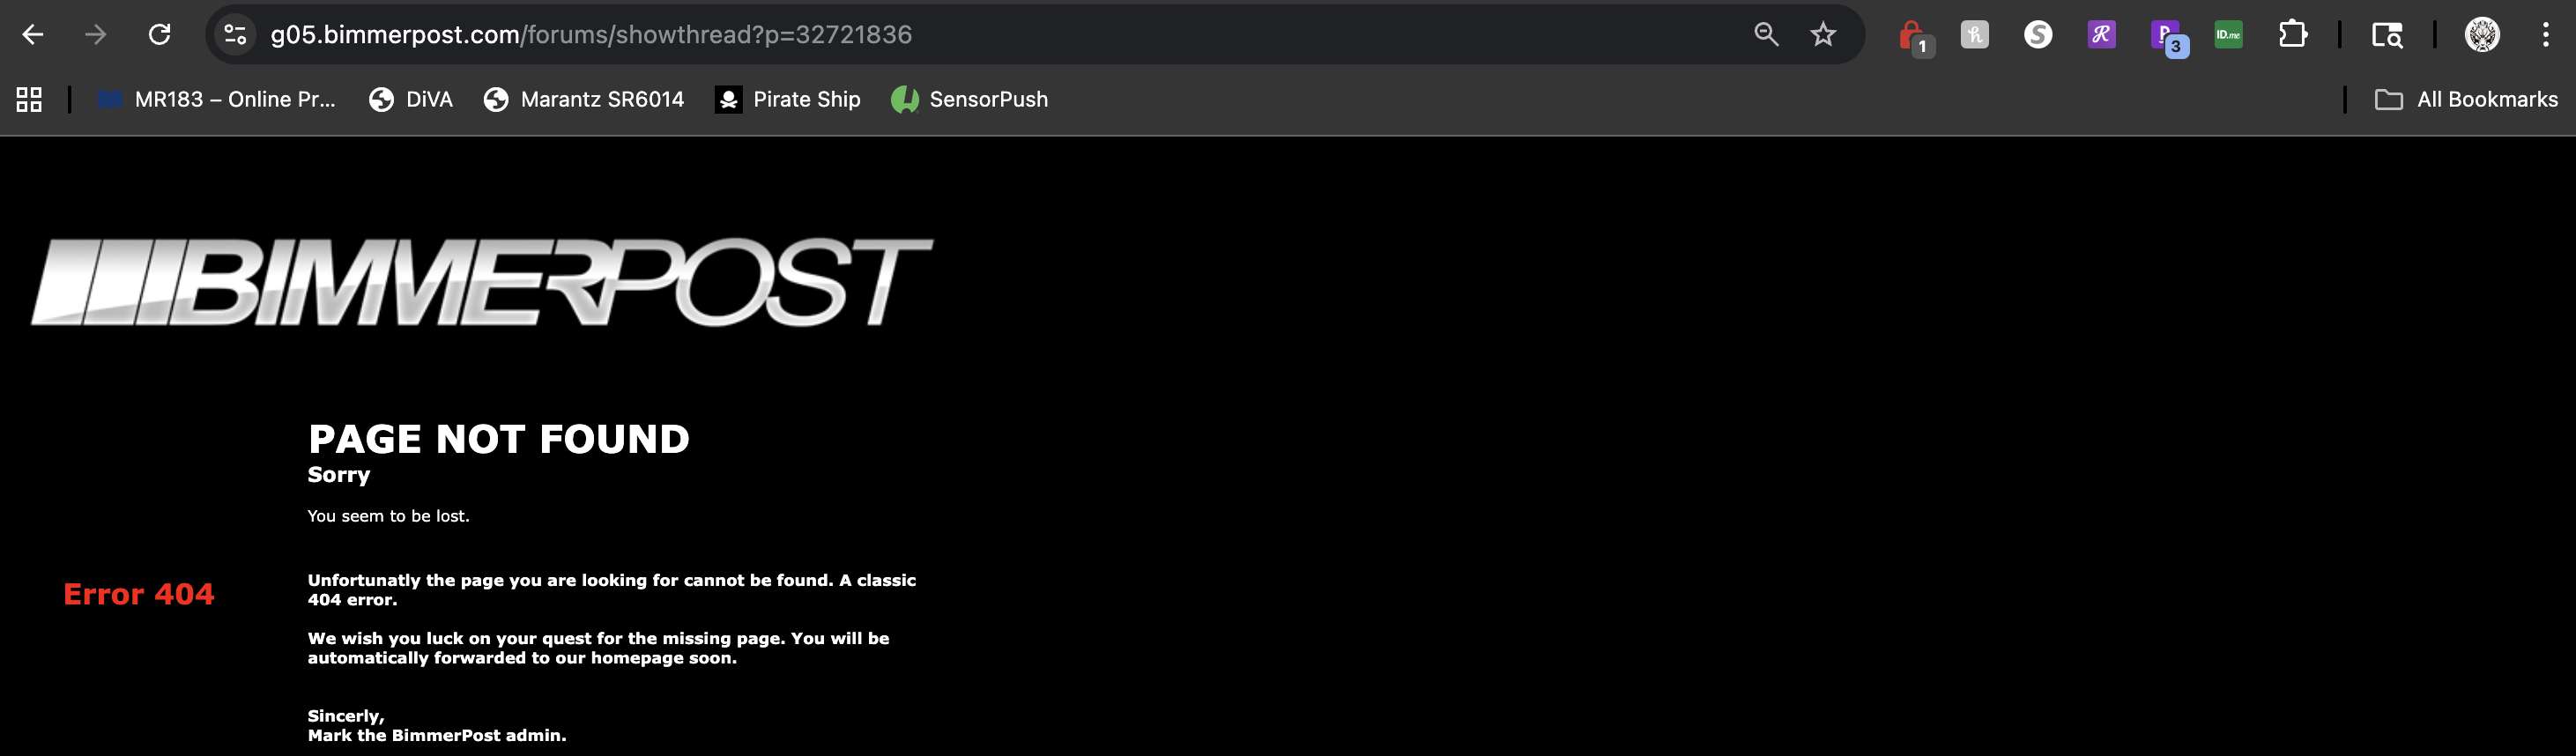Bookmark this page with the star icon

click(x=1823, y=35)
